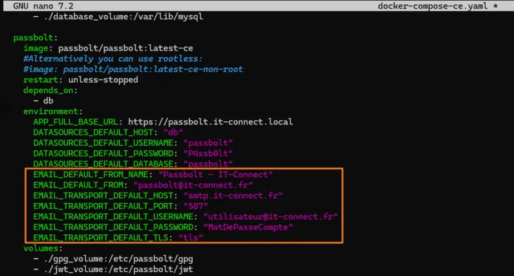Click the EMAIL_TRANSPORT_DEFAULT_USERNAME variable name

click(x=113, y=216)
